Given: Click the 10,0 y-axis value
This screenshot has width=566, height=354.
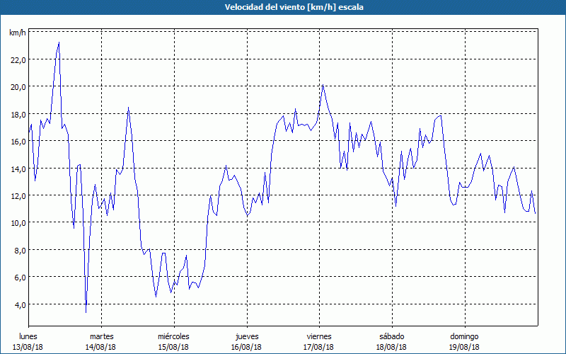Looking at the screenshot, I should click(18, 223).
